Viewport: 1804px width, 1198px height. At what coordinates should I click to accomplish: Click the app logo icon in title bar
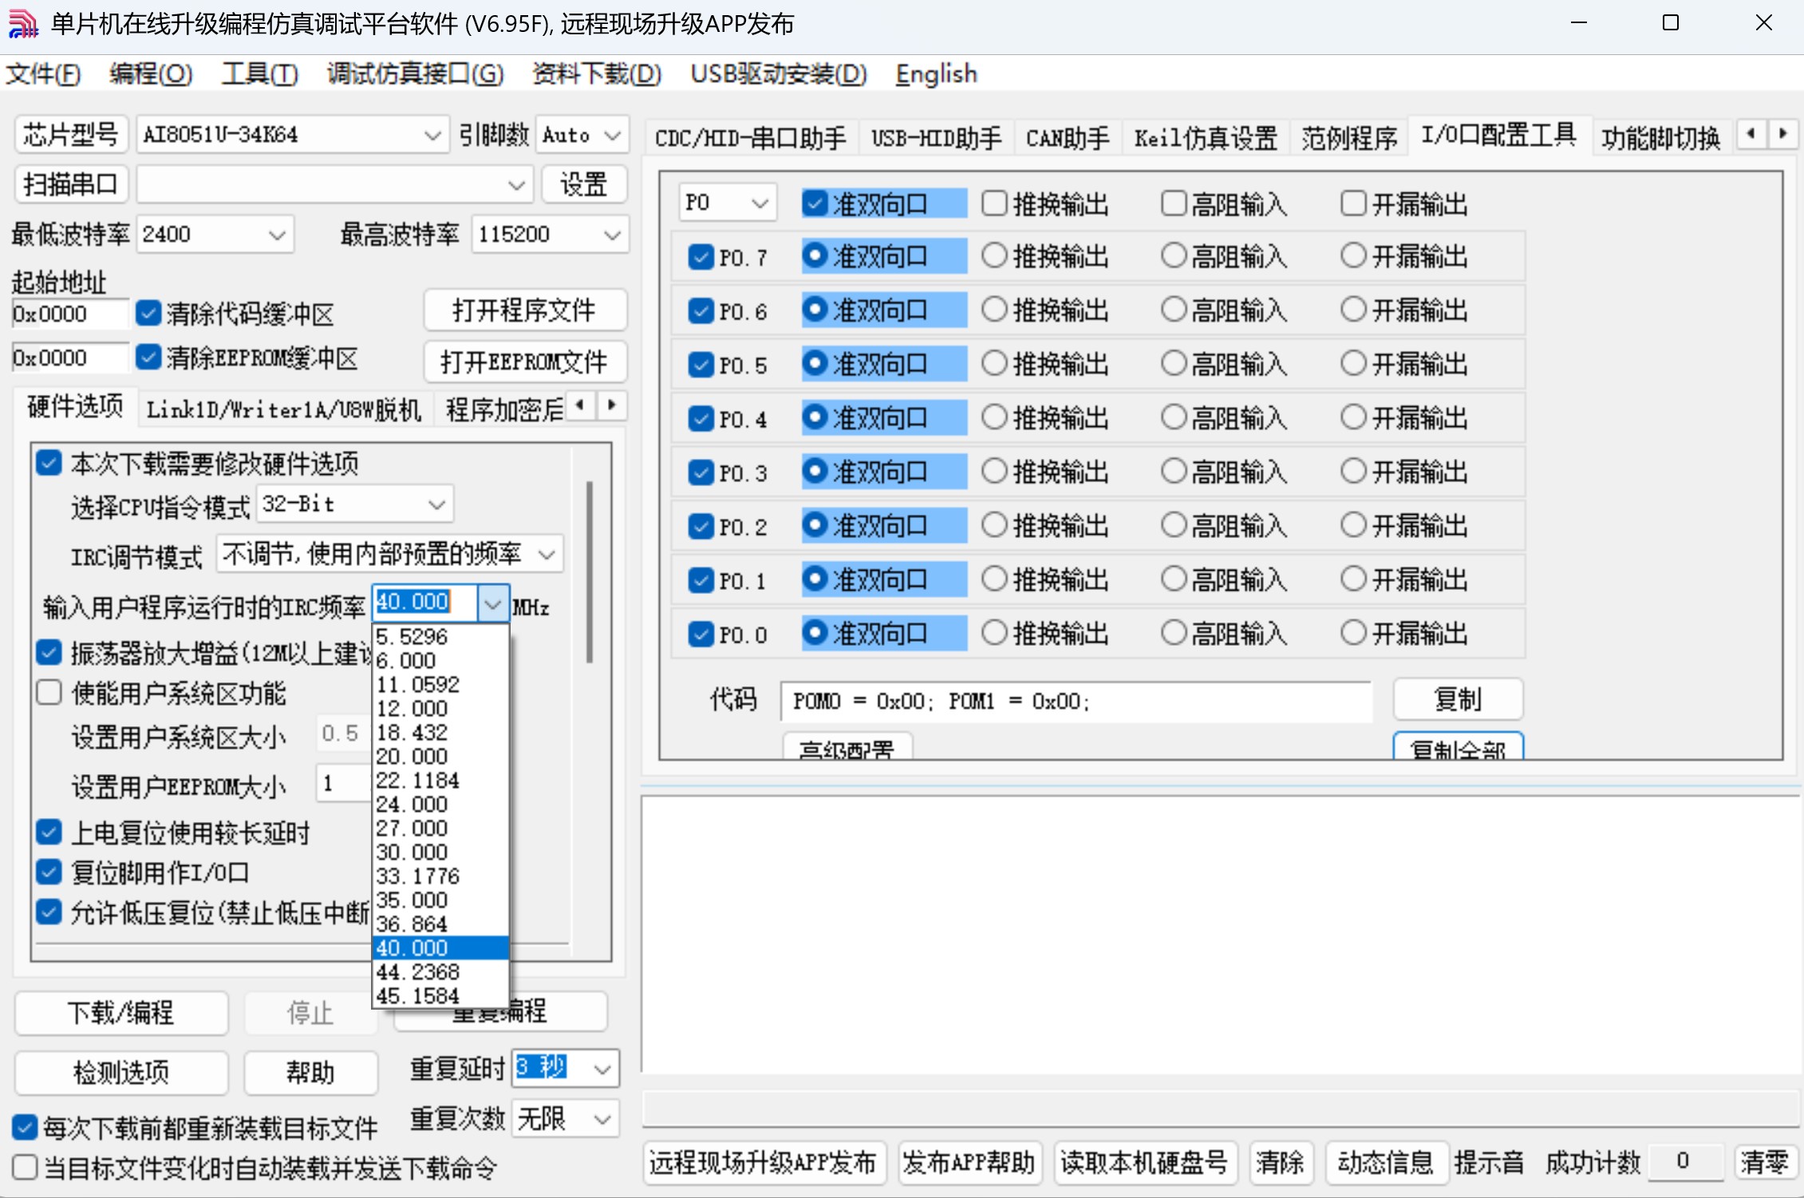click(x=22, y=24)
